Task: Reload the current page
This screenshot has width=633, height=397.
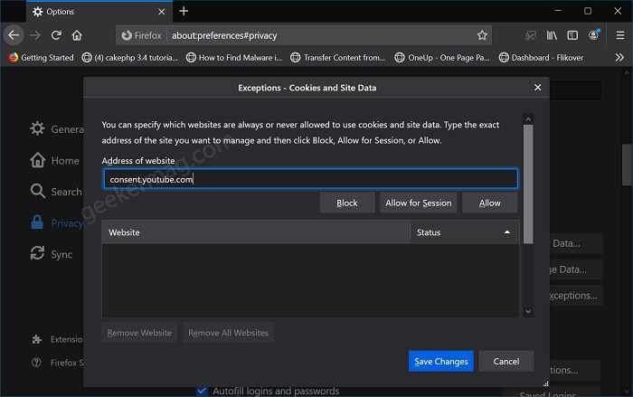Action: click(56, 35)
